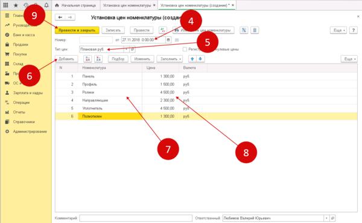Click the Подбор button
Image resolution: width=362 pixels, height=223 pixels.
[118, 59]
